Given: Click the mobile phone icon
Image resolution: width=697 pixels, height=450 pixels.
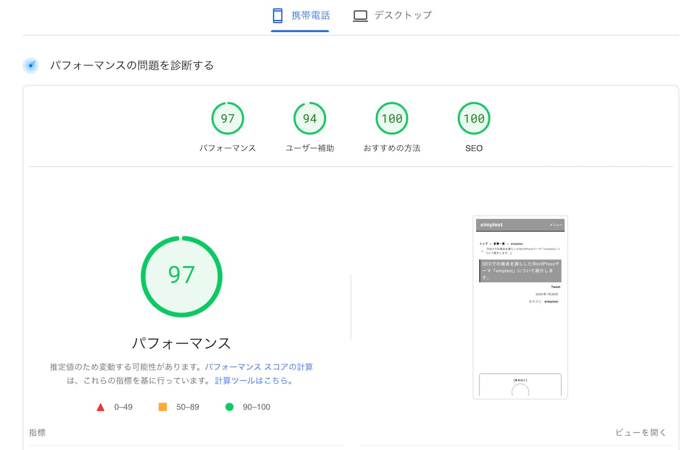Looking at the screenshot, I should [x=278, y=15].
